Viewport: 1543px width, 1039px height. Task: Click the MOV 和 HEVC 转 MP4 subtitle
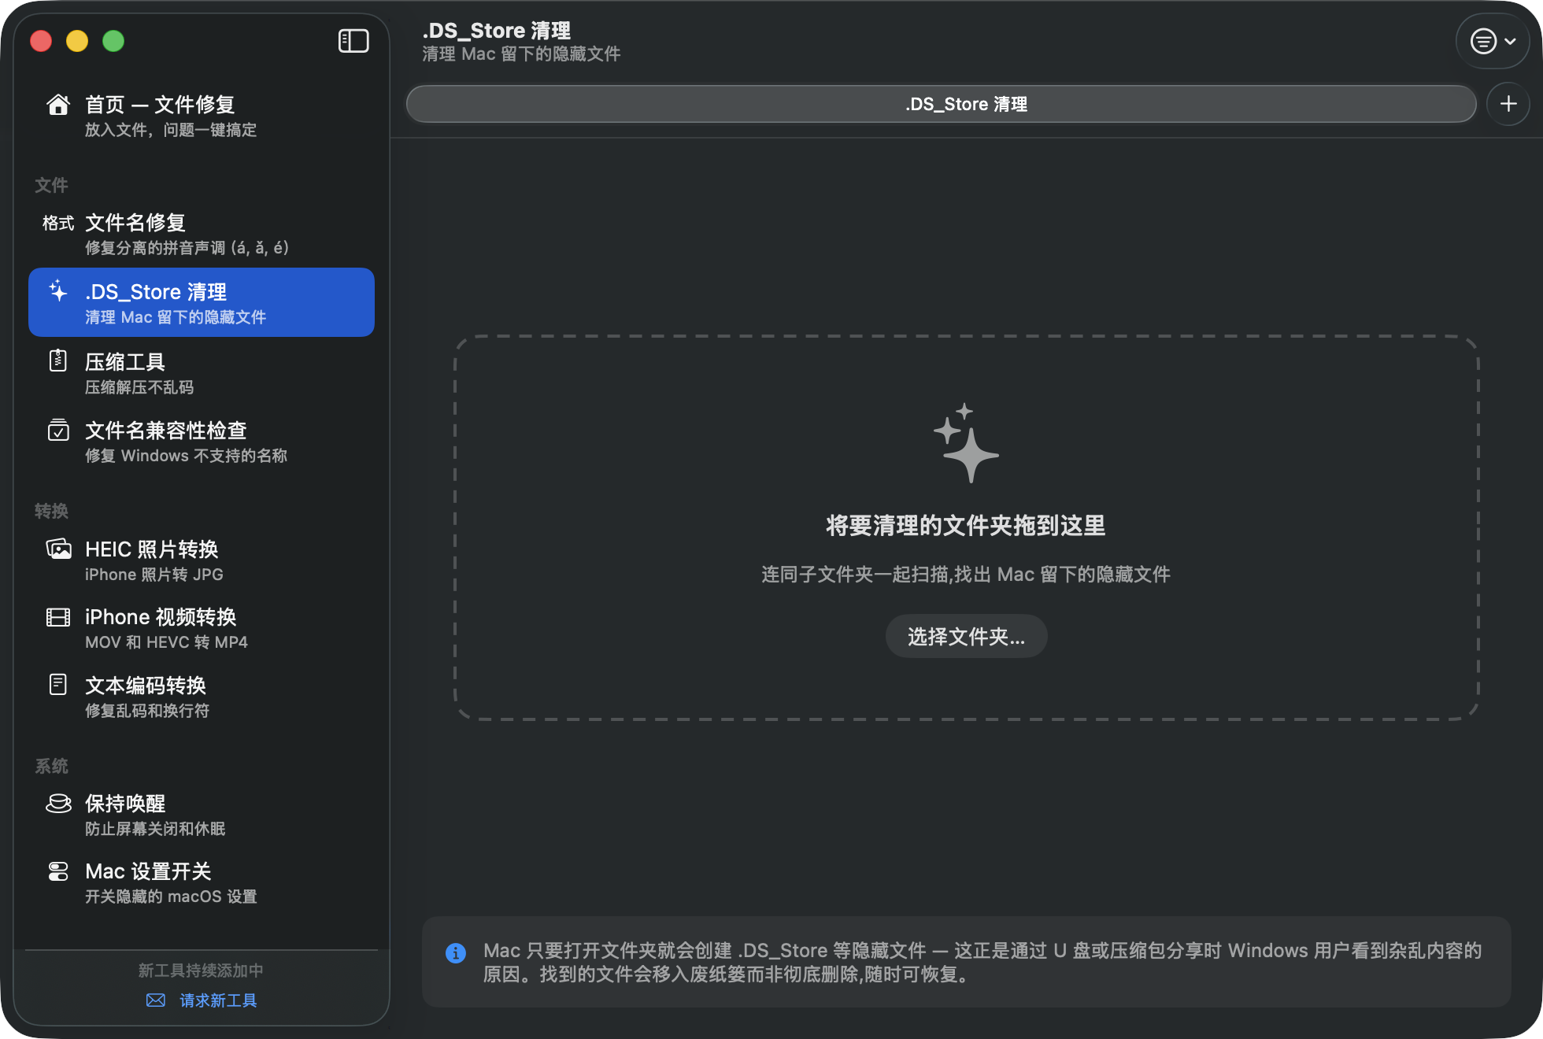click(166, 642)
